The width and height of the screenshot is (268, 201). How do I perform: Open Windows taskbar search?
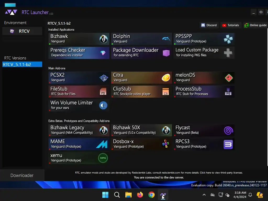pos(117,195)
